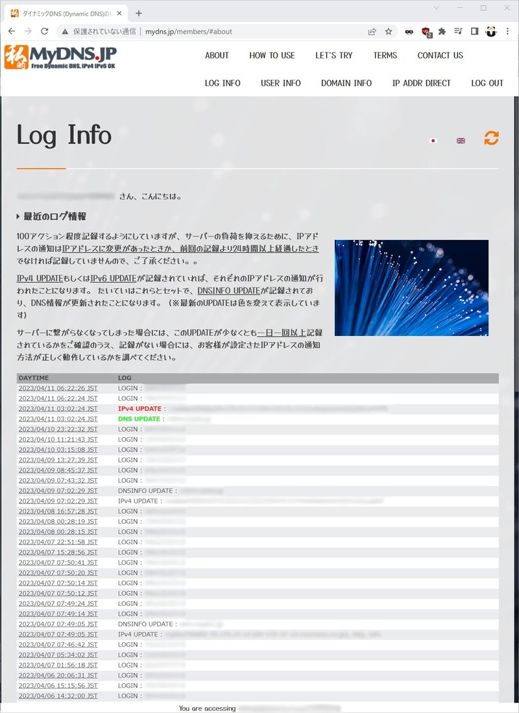The width and height of the screenshot is (519, 713).
Task: Open the Chrome three-dot menu
Action: [508, 30]
